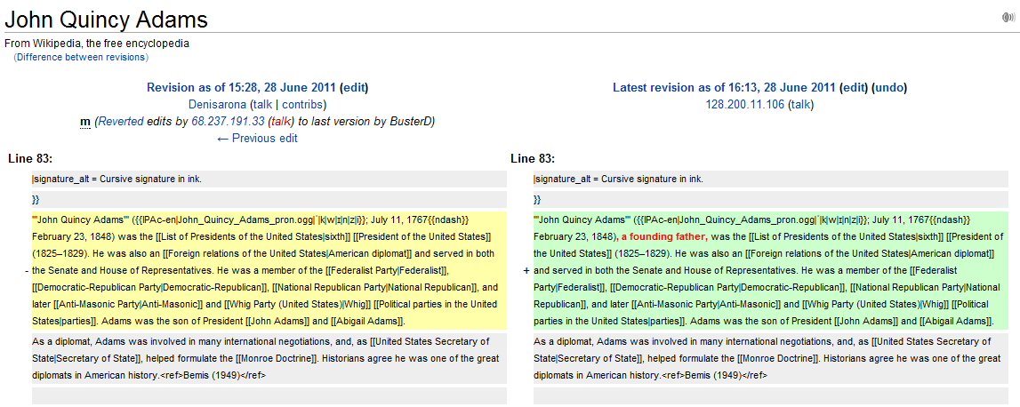1020x407 pixels.
Task: Open red talk link for 68.237.191.33
Action: pos(281,122)
